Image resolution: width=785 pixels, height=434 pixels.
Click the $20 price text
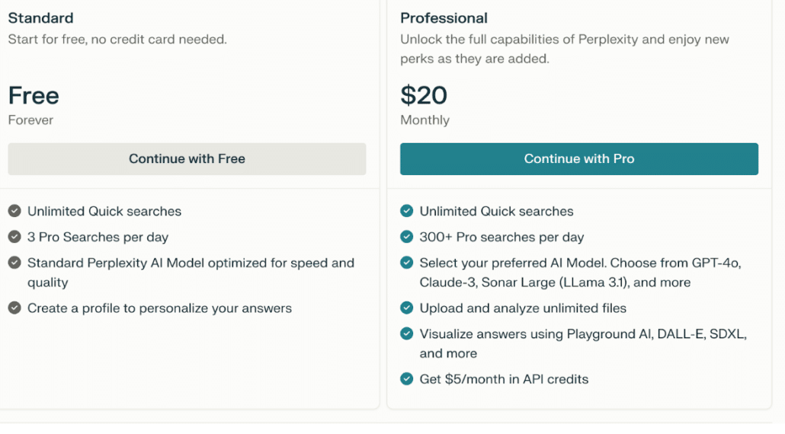(424, 95)
